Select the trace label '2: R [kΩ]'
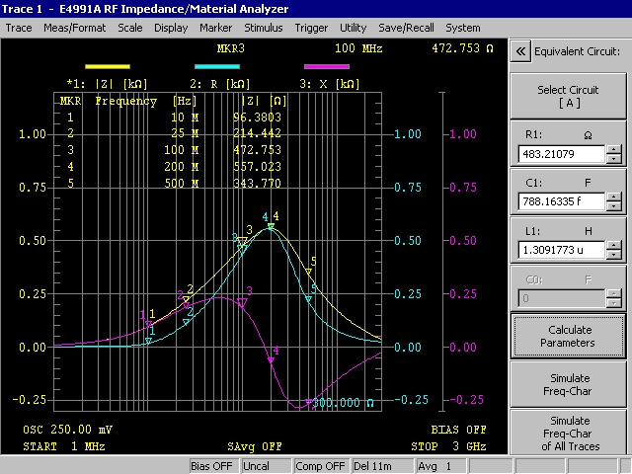 219,84
